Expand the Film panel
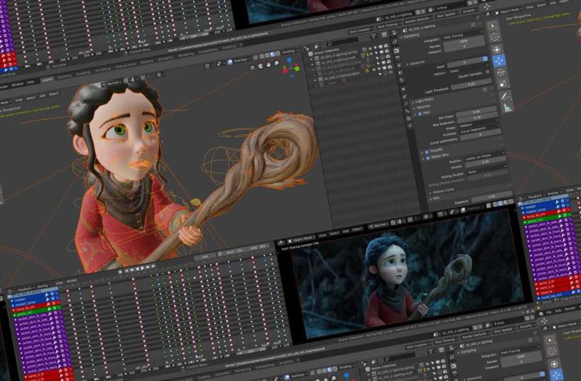Viewport: 581px width, 381px height. (434, 198)
